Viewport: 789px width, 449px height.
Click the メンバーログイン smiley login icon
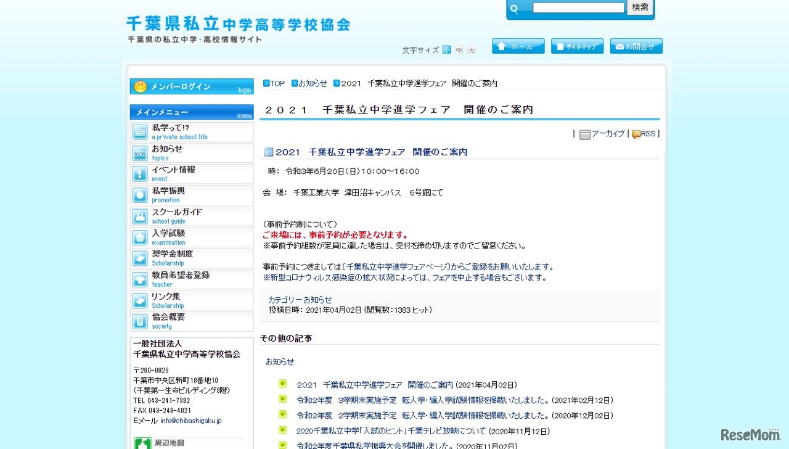click(140, 86)
